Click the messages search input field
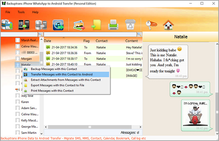This screenshot has width=219, height=141. (90, 34)
